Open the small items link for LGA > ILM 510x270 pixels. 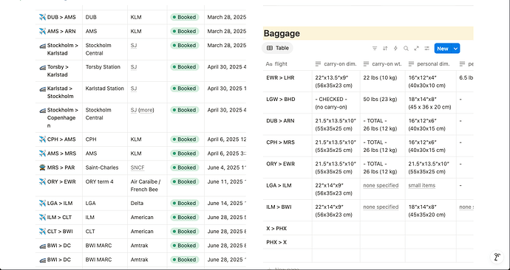(422, 185)
